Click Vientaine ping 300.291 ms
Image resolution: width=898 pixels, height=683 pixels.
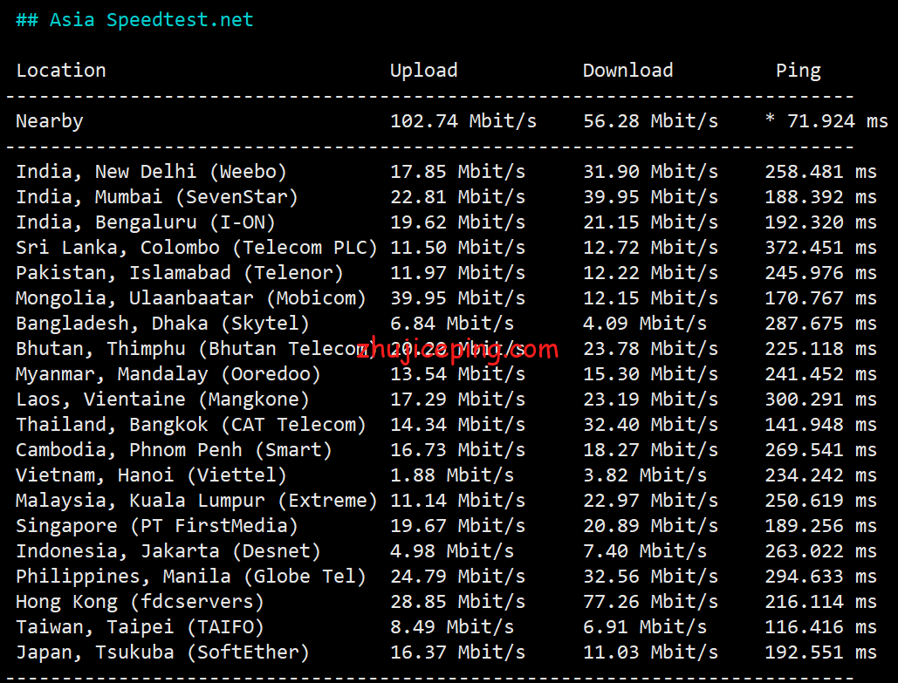(820, 399)
